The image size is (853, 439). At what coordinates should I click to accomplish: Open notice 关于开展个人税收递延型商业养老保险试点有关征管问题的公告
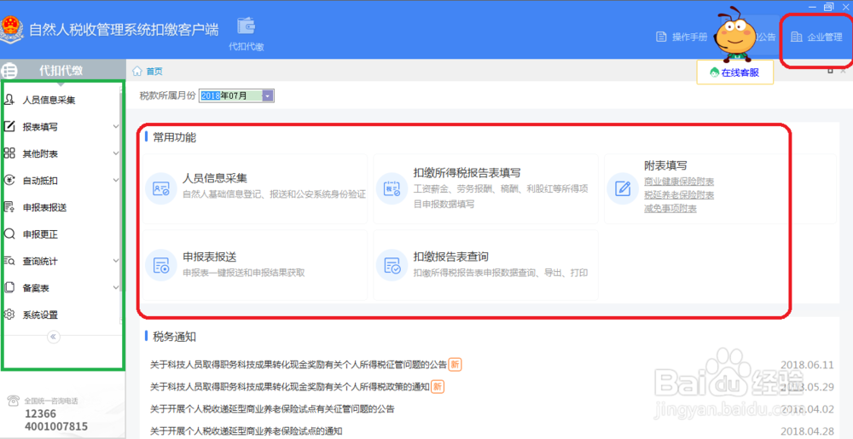(x=272, y=409)
